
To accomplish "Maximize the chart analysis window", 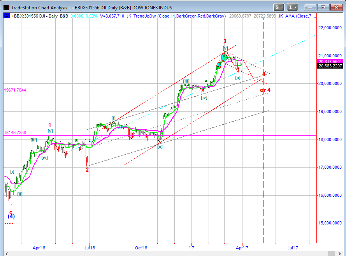I will click(323, 7).
